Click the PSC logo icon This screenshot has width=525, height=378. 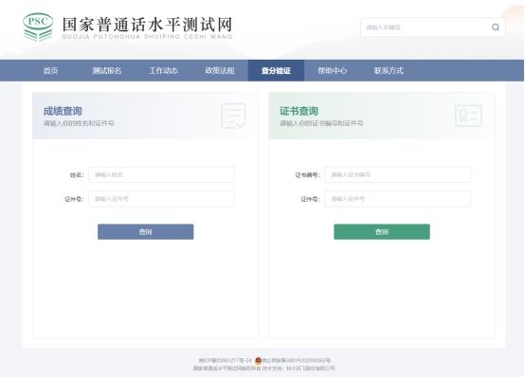pos(38,27)
